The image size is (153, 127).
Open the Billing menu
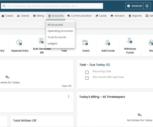[39, 16]
